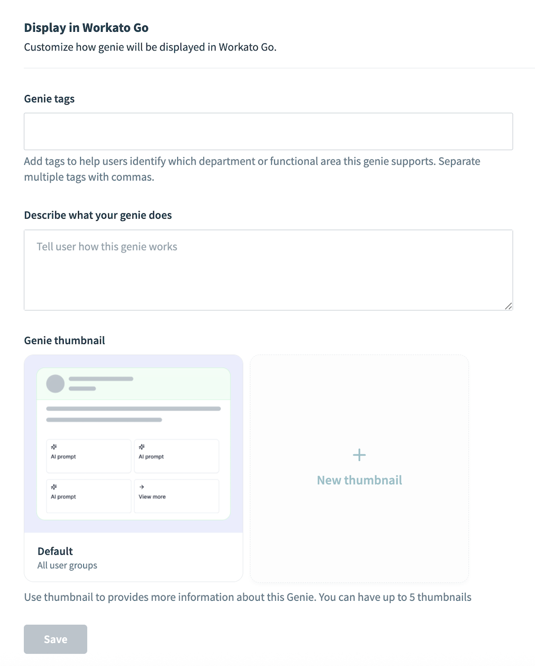Click the top-left AI prompt label

(64, 456)
